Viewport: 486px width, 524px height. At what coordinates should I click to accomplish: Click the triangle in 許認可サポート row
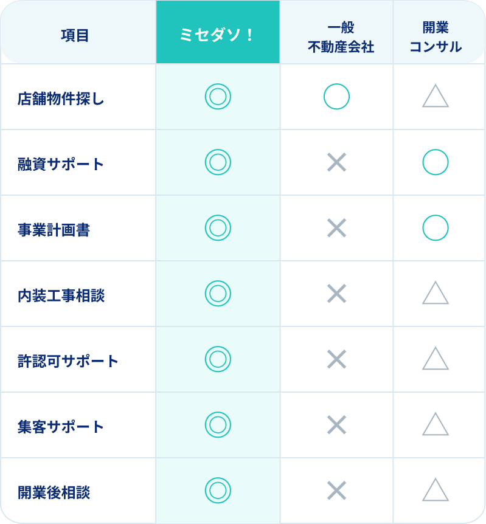[436, 358]
